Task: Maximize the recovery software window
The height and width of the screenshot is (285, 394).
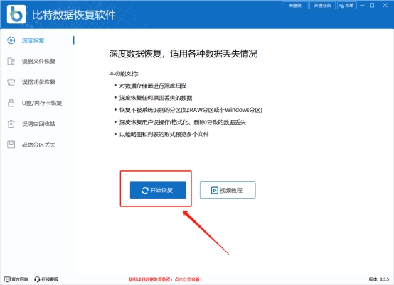Action: [372, 5]
